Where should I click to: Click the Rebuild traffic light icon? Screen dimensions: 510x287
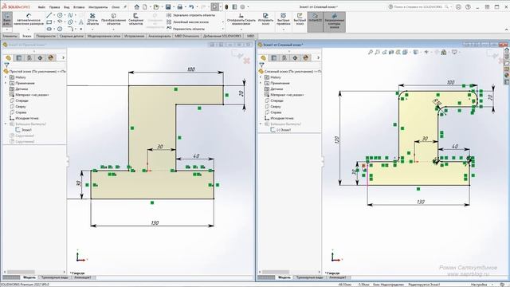pos(226,7)
